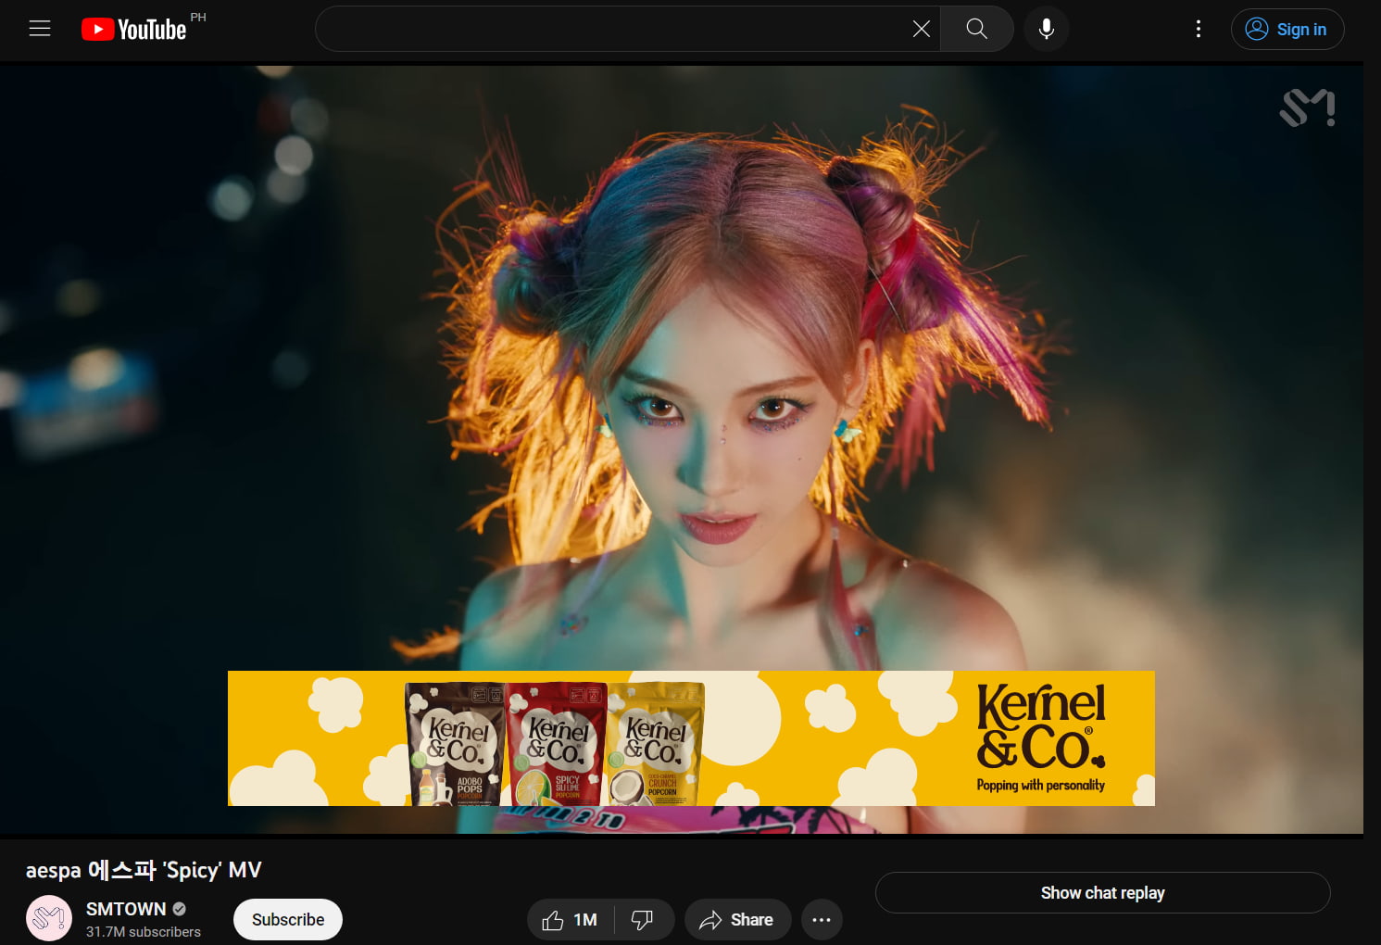
Task: Click the SM watermark on video
Action: [x=1307, y=108]
